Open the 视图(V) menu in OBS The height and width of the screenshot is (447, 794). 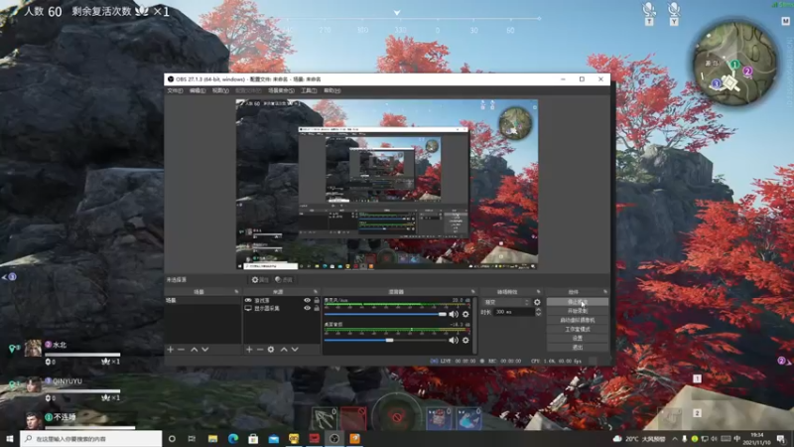click(x=220, y=90)
